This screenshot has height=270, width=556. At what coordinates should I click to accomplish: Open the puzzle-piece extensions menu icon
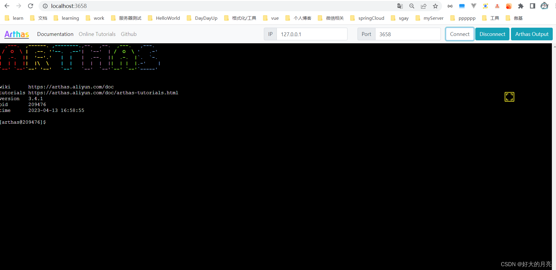[521, 6]
